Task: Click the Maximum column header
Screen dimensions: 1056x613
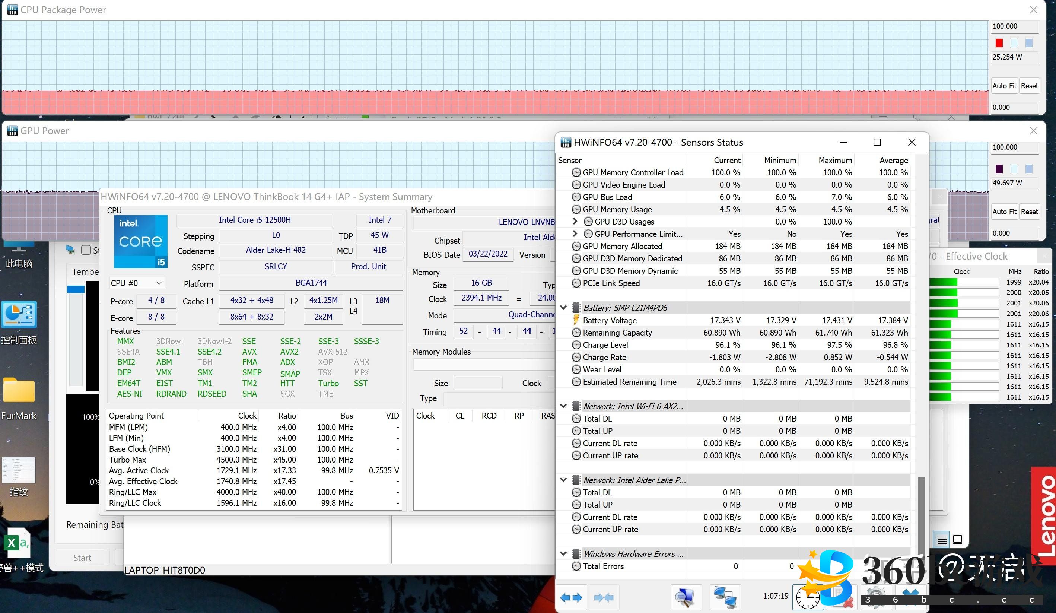Action: 835,160
